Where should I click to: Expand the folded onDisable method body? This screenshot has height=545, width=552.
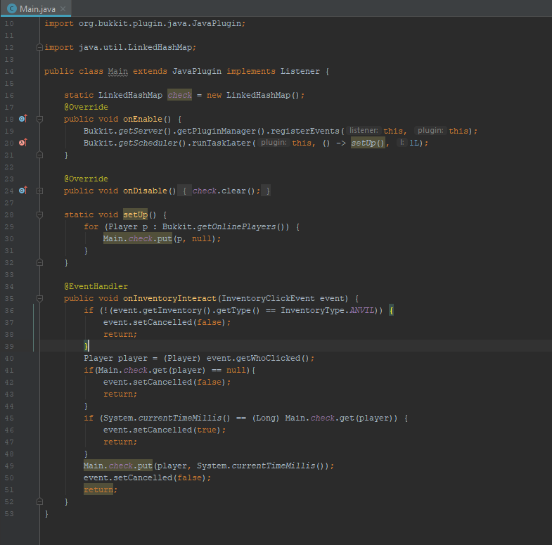(x=39, y=191)
